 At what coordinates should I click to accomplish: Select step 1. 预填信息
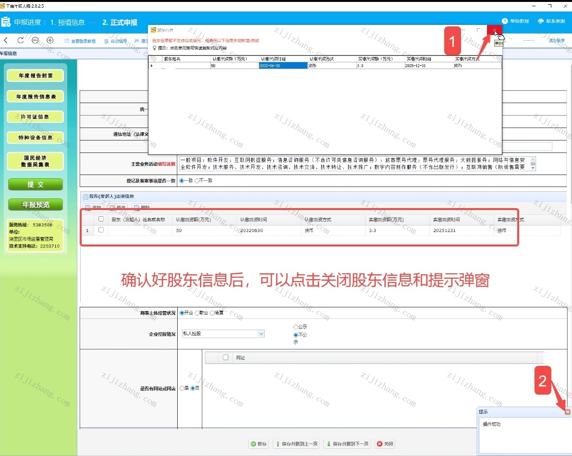click(x=68, y=22)
